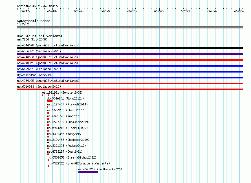Viewport: 251px width, 183px height.
Task: Click the 60249k ruler tick label
Action: 79,11
